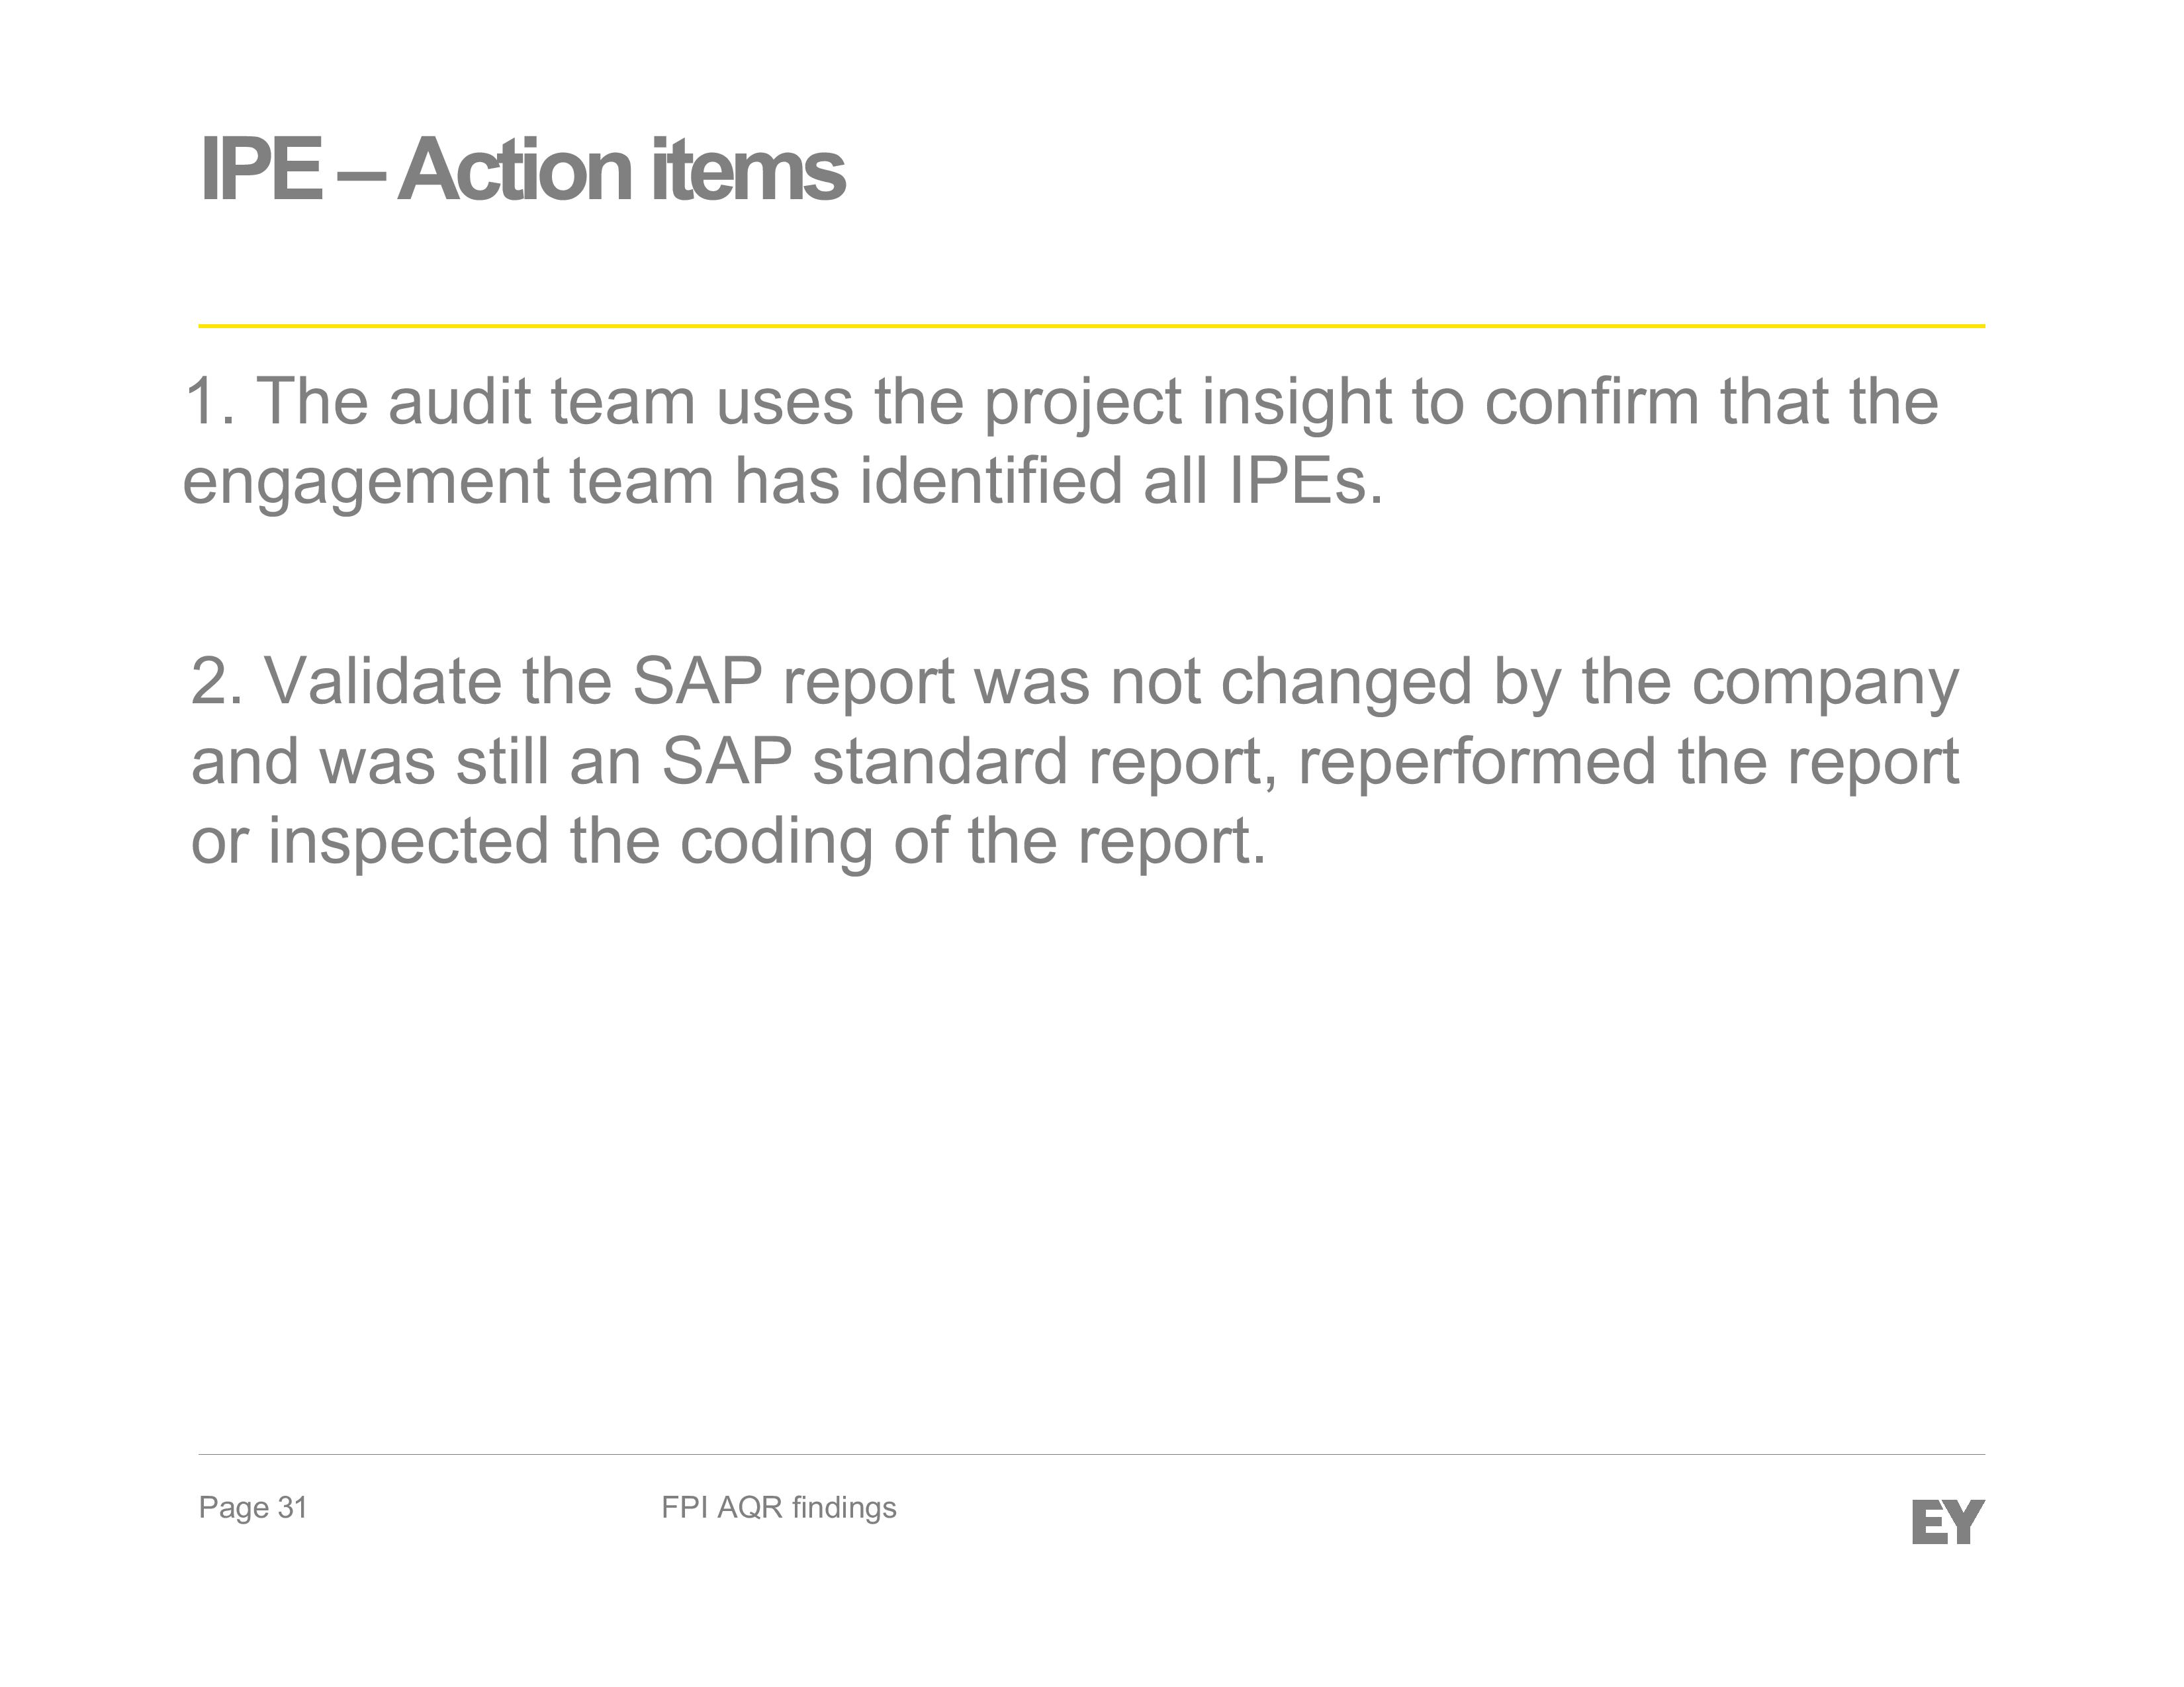Screen dimensions: 2184x1687
Task: Select the yellow divider line under the title
Action: tap(1092, 325)
